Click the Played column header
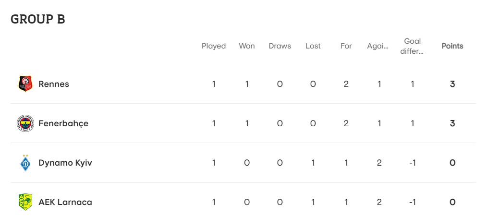 click(x=214, y=46)
